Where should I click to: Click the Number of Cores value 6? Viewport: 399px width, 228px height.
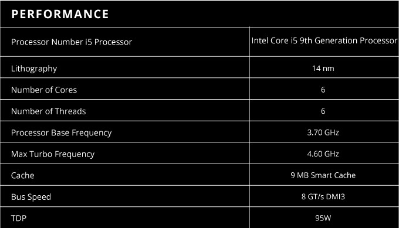click(323, 90)
